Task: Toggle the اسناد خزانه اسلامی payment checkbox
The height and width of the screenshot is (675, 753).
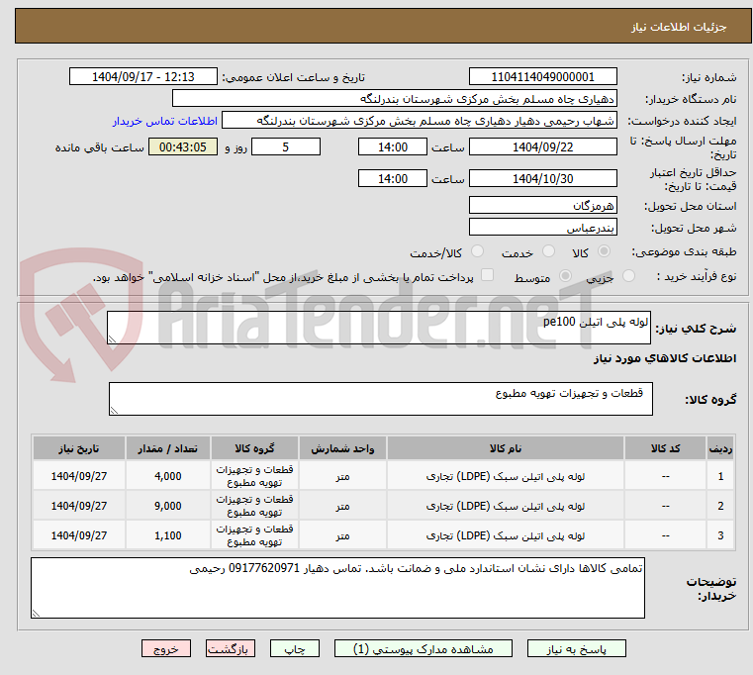Action: pos(487,275)
